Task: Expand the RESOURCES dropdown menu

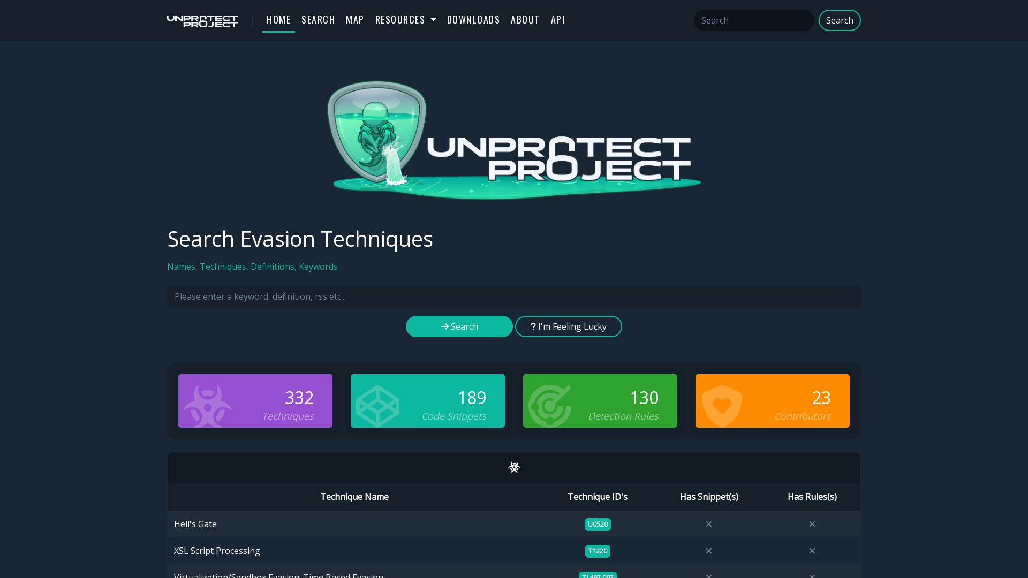Action: click(406, 20)
